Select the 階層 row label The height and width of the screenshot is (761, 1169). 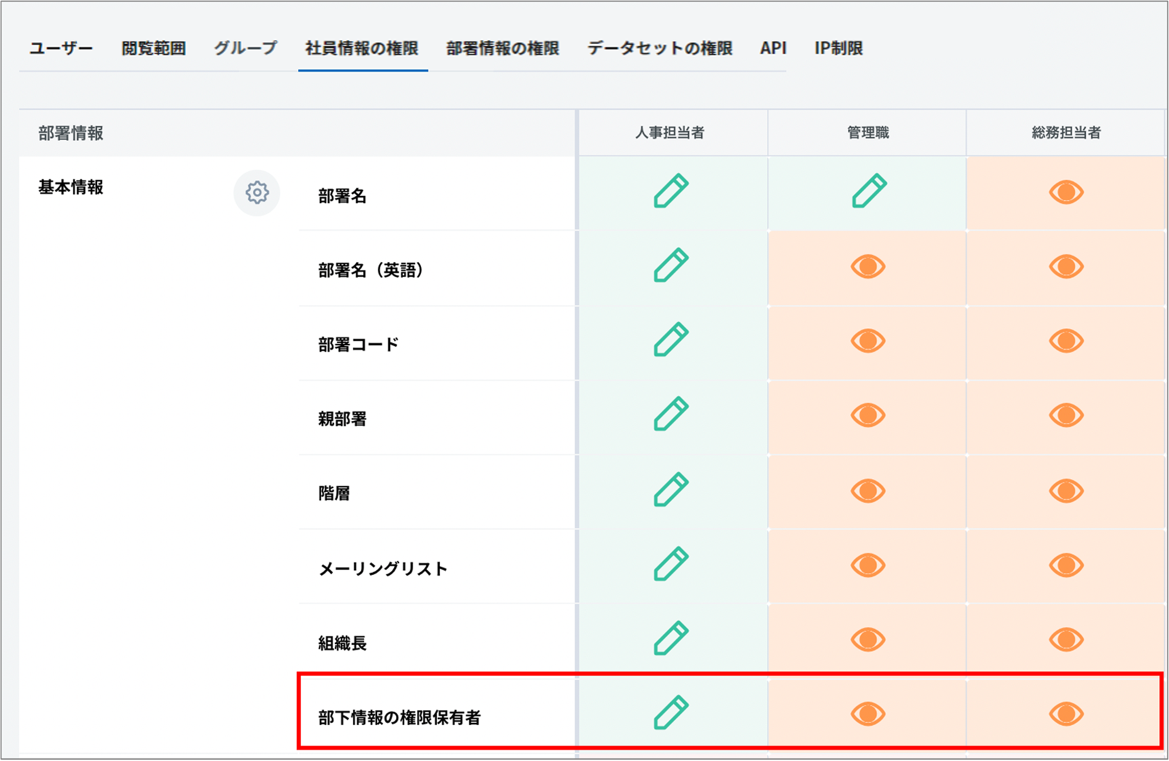point(334,493)
